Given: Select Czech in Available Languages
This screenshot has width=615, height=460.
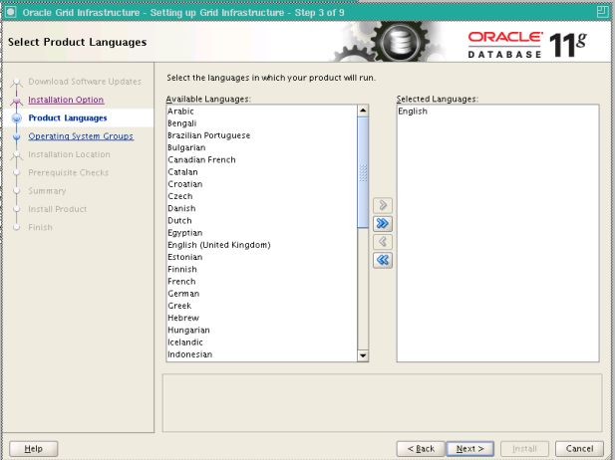Looking at the screenshot, I should click(x=261, y=196).
